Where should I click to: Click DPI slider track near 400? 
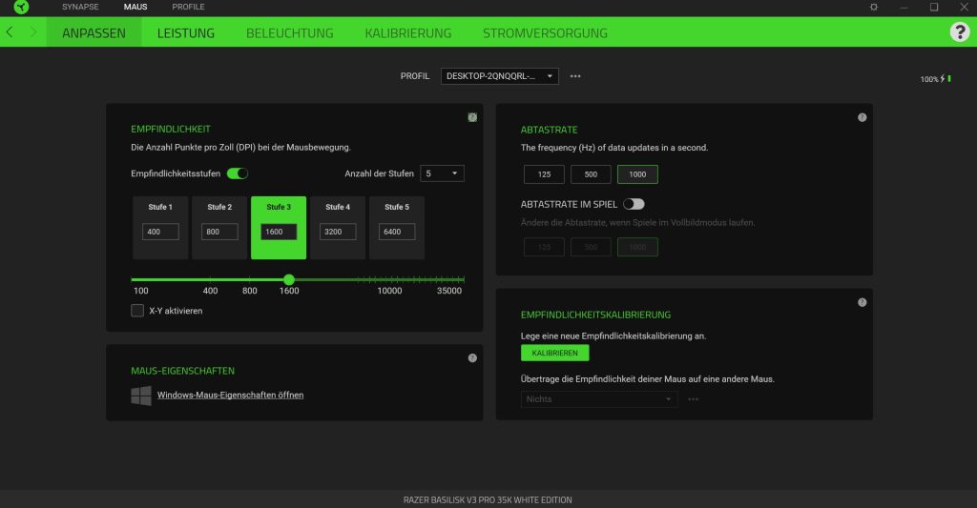pos(210,279)
